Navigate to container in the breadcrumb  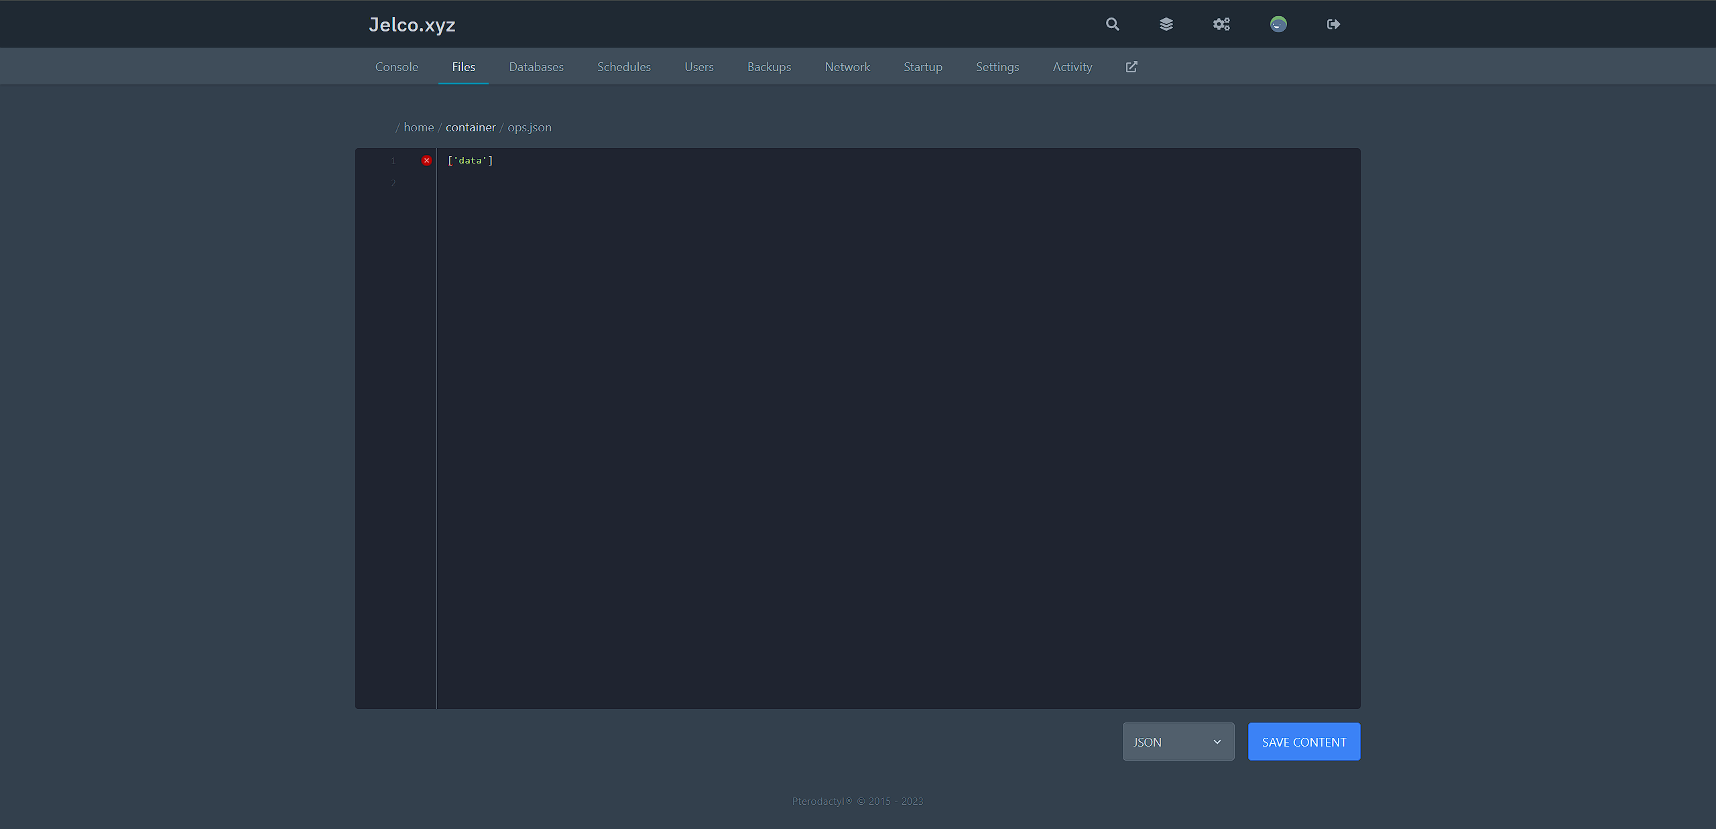471,127
